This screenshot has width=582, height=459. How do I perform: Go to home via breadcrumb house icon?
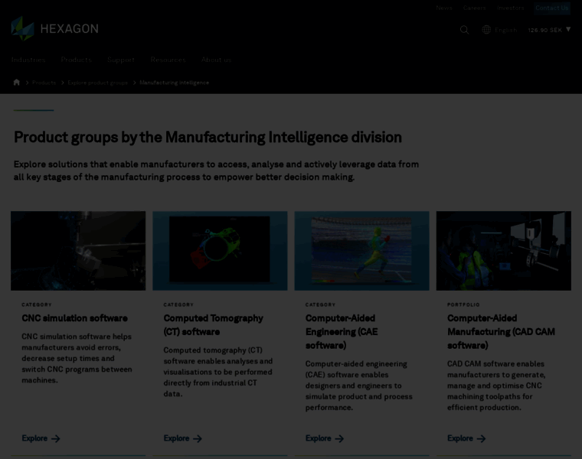point(16,83)
